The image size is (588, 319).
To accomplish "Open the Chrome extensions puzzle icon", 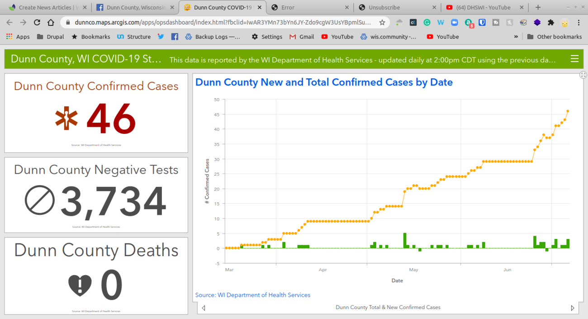I will (x=550, y=23).
